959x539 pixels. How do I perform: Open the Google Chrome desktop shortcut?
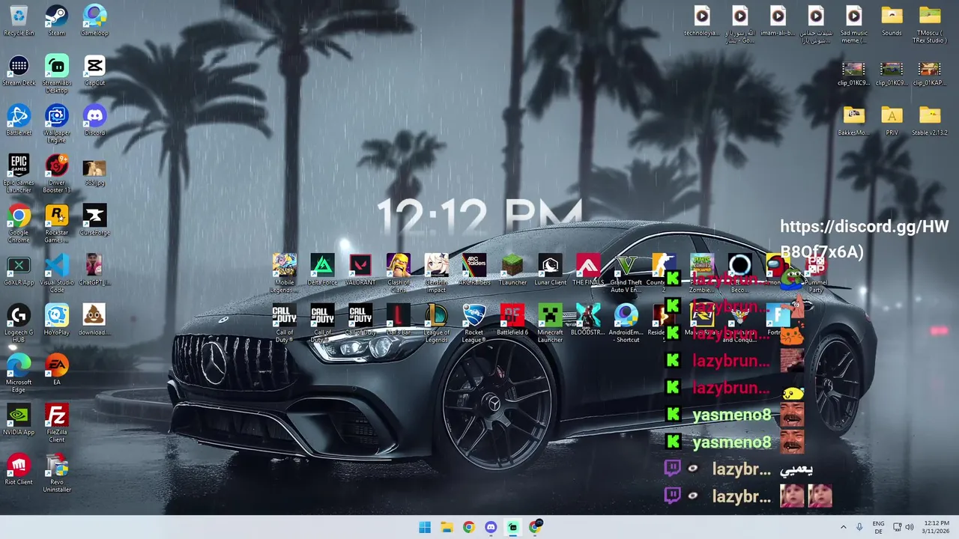coord(19,224)
